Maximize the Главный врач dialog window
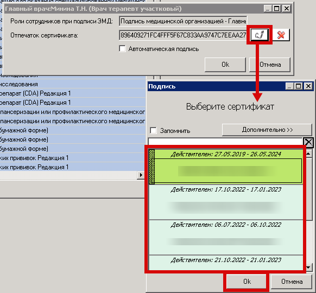 pyautogui.click(x=277, y=9)
